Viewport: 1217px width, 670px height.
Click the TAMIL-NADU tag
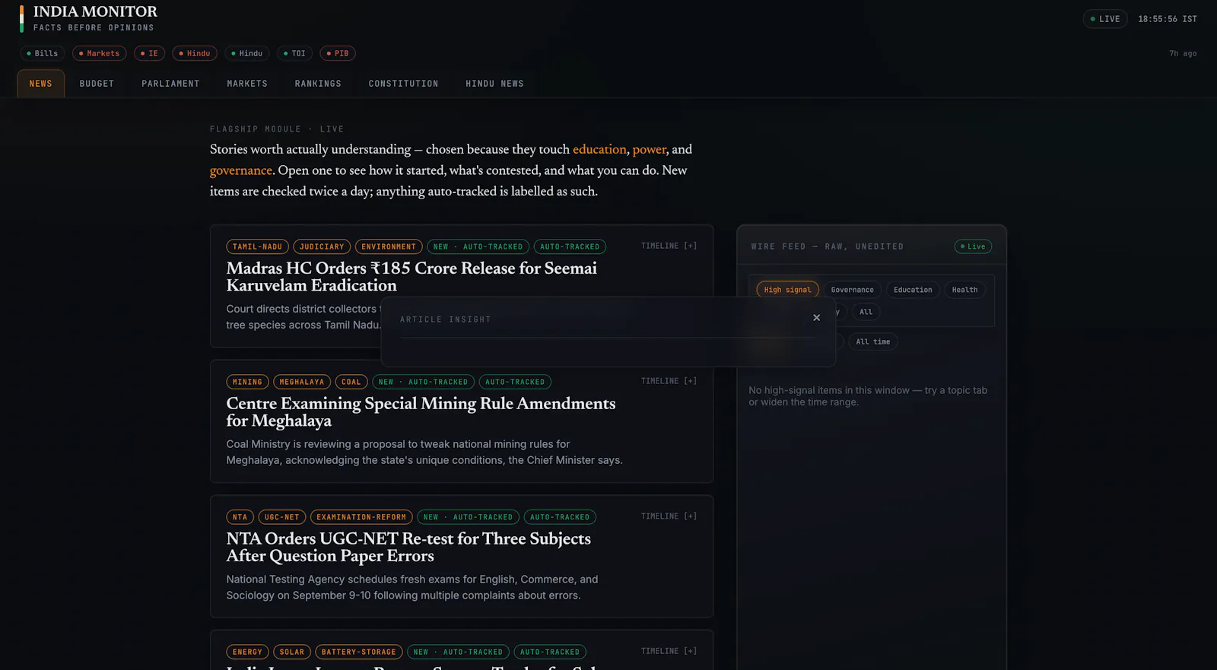(257, 246)
